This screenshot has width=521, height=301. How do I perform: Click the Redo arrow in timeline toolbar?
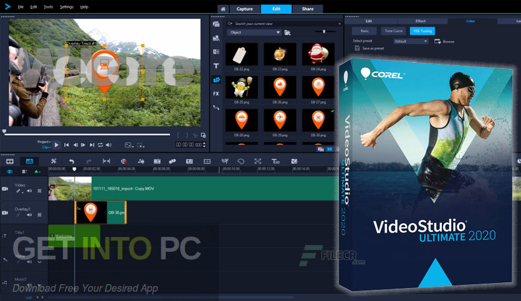coord(88,162)
